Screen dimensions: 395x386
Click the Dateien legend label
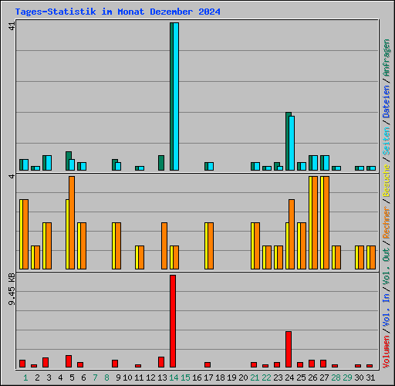(x=387, y=102)
